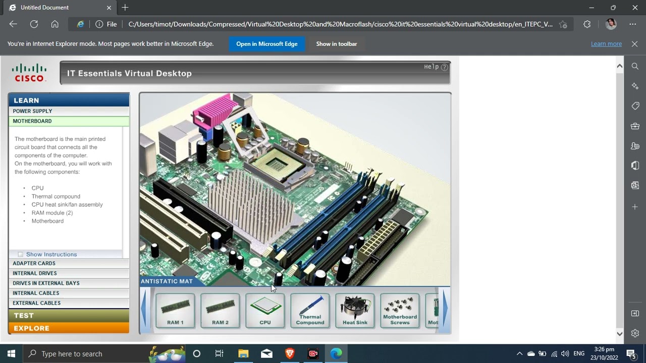Switch to the EXPLORE mode tab
Image resolution: width=646 pixels, height=363 pixels.
(x=69, y=328)
